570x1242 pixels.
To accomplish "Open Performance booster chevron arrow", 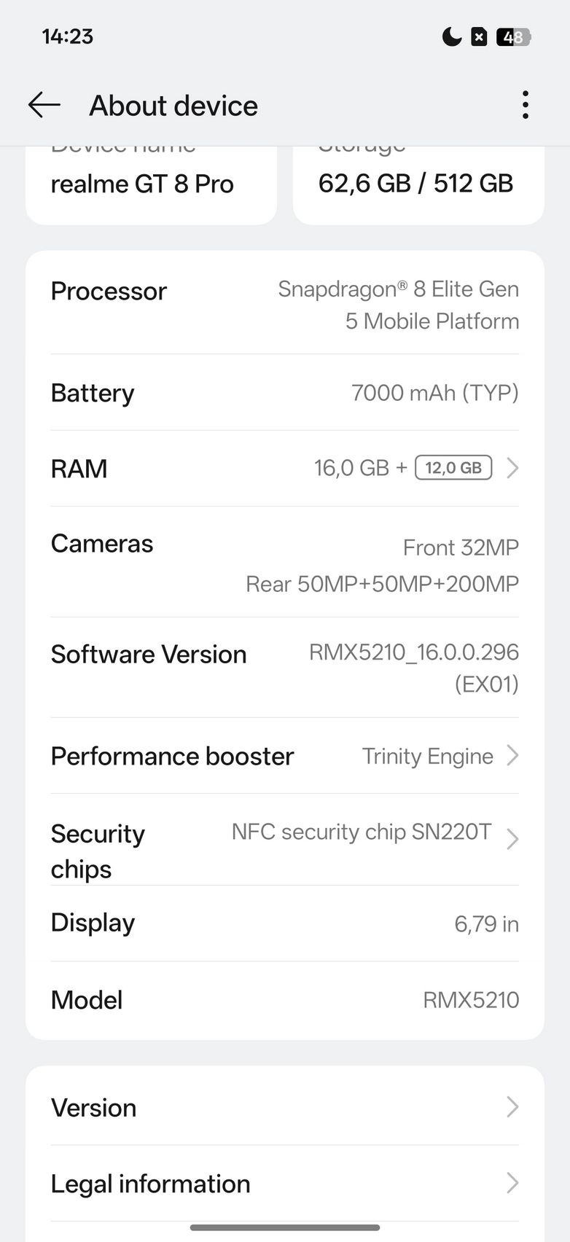I will click(x=512, y=756).
